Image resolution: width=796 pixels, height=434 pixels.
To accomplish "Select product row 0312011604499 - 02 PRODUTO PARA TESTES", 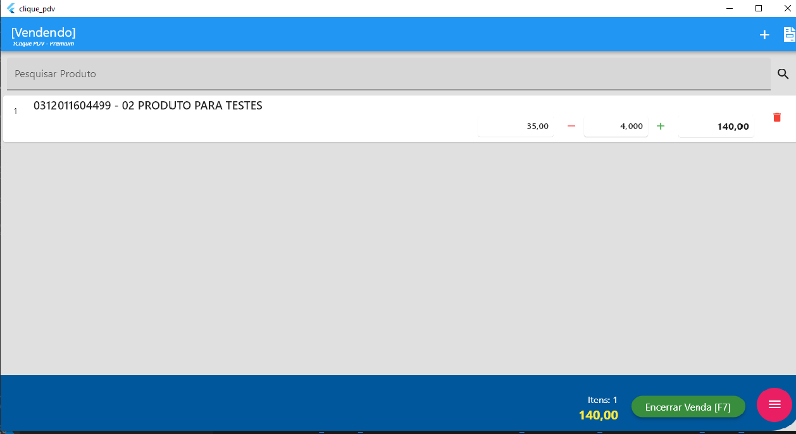I will (398, 119).
